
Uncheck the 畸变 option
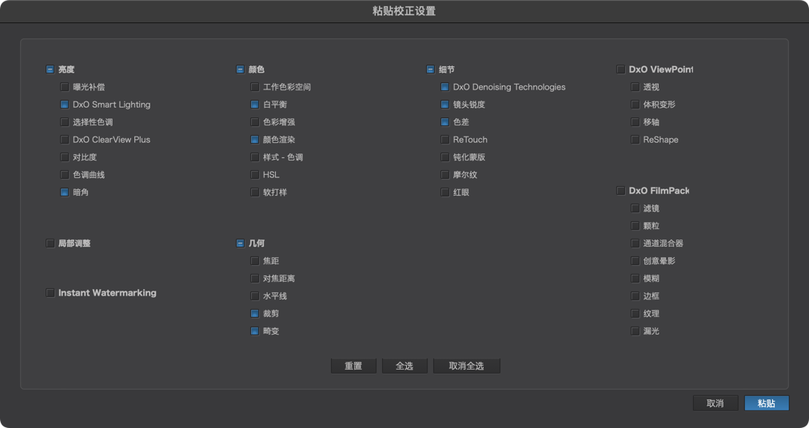[x=255, y=331]
